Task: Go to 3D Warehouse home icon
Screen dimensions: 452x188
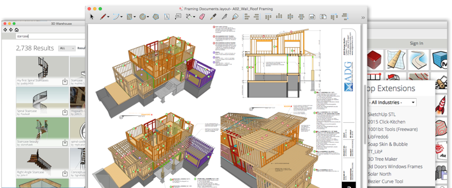Action: [x=16, y=29]
